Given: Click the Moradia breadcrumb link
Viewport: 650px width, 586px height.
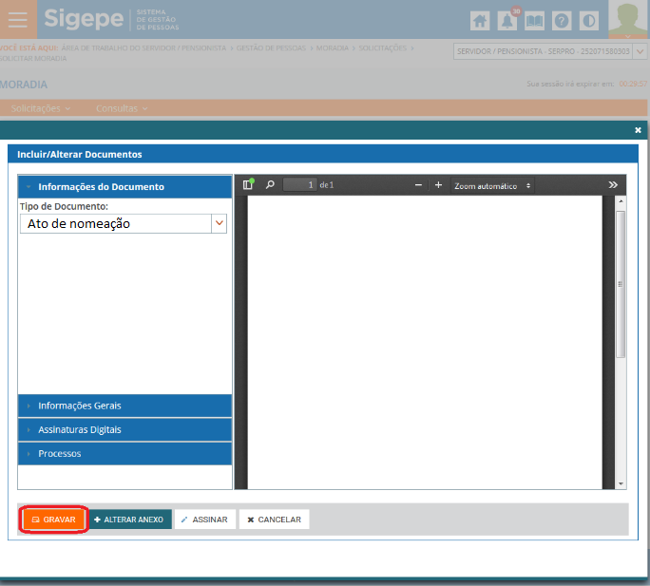Looking at the screenshot, I should click(x=332, y=48).
